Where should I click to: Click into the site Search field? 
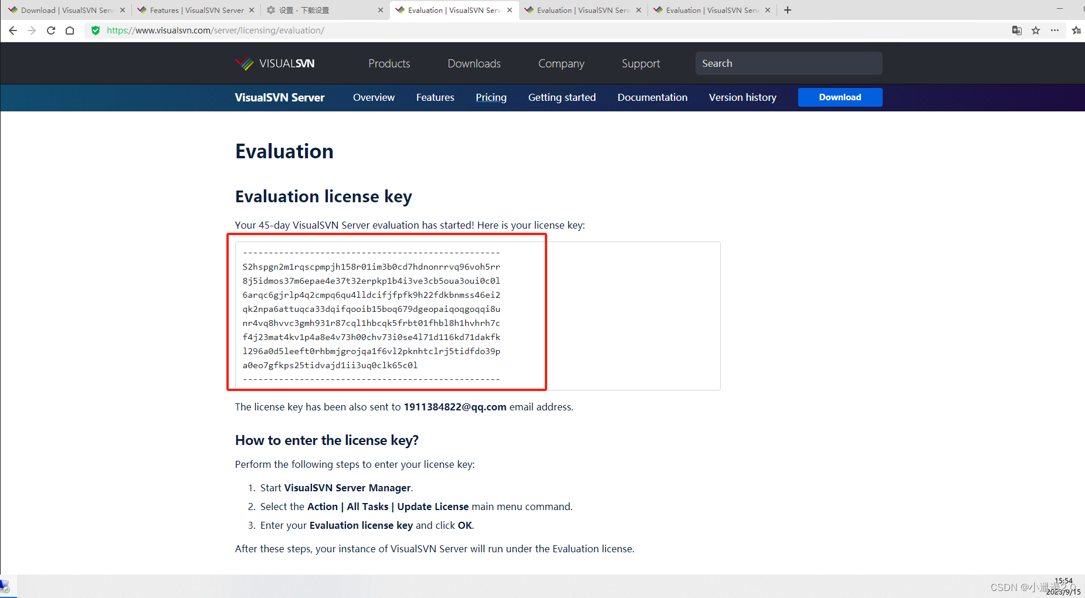789,63
